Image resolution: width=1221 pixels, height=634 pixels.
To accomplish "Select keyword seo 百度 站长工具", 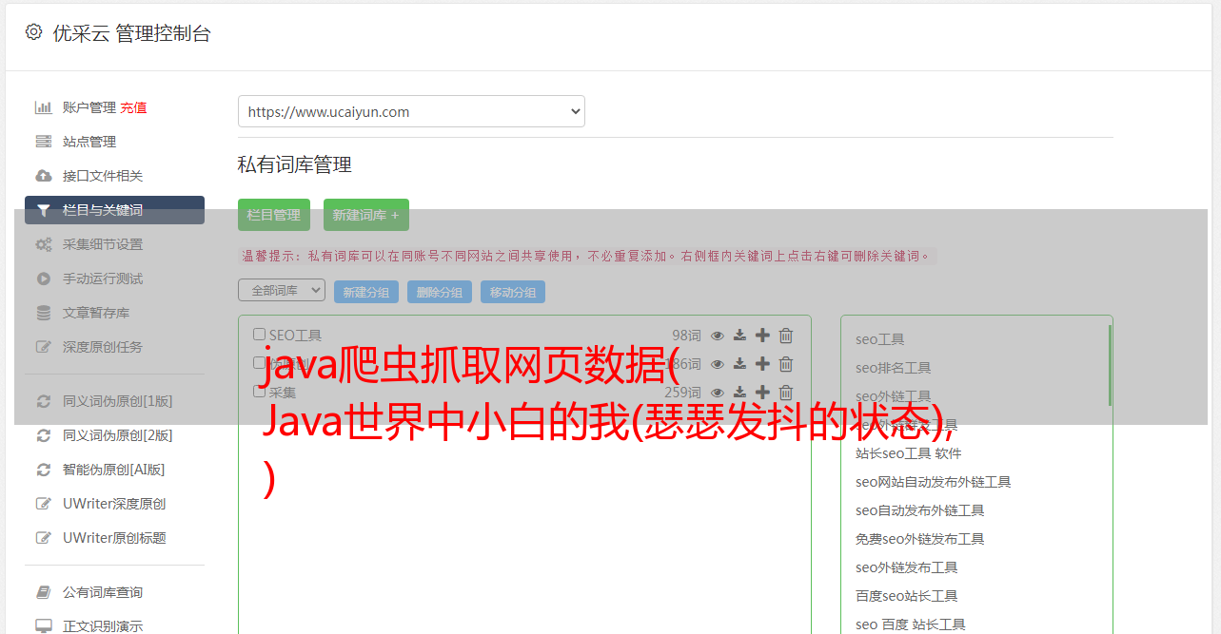I will point(910,624).
